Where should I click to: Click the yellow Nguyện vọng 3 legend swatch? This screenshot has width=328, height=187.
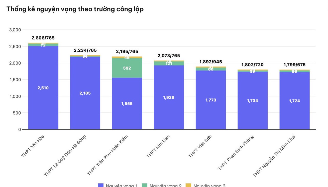188,185
